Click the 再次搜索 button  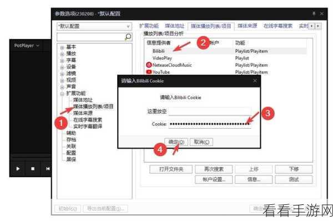[x=214, y=169]
